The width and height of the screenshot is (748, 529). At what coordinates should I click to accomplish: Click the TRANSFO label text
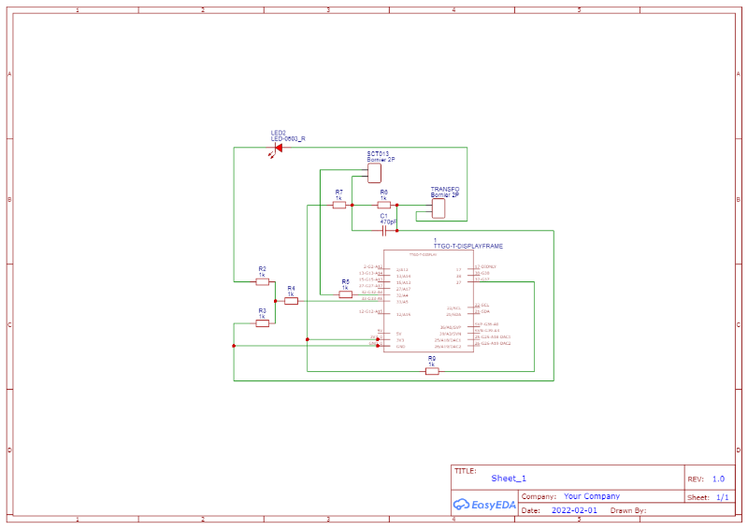click(x=445, y=190)
